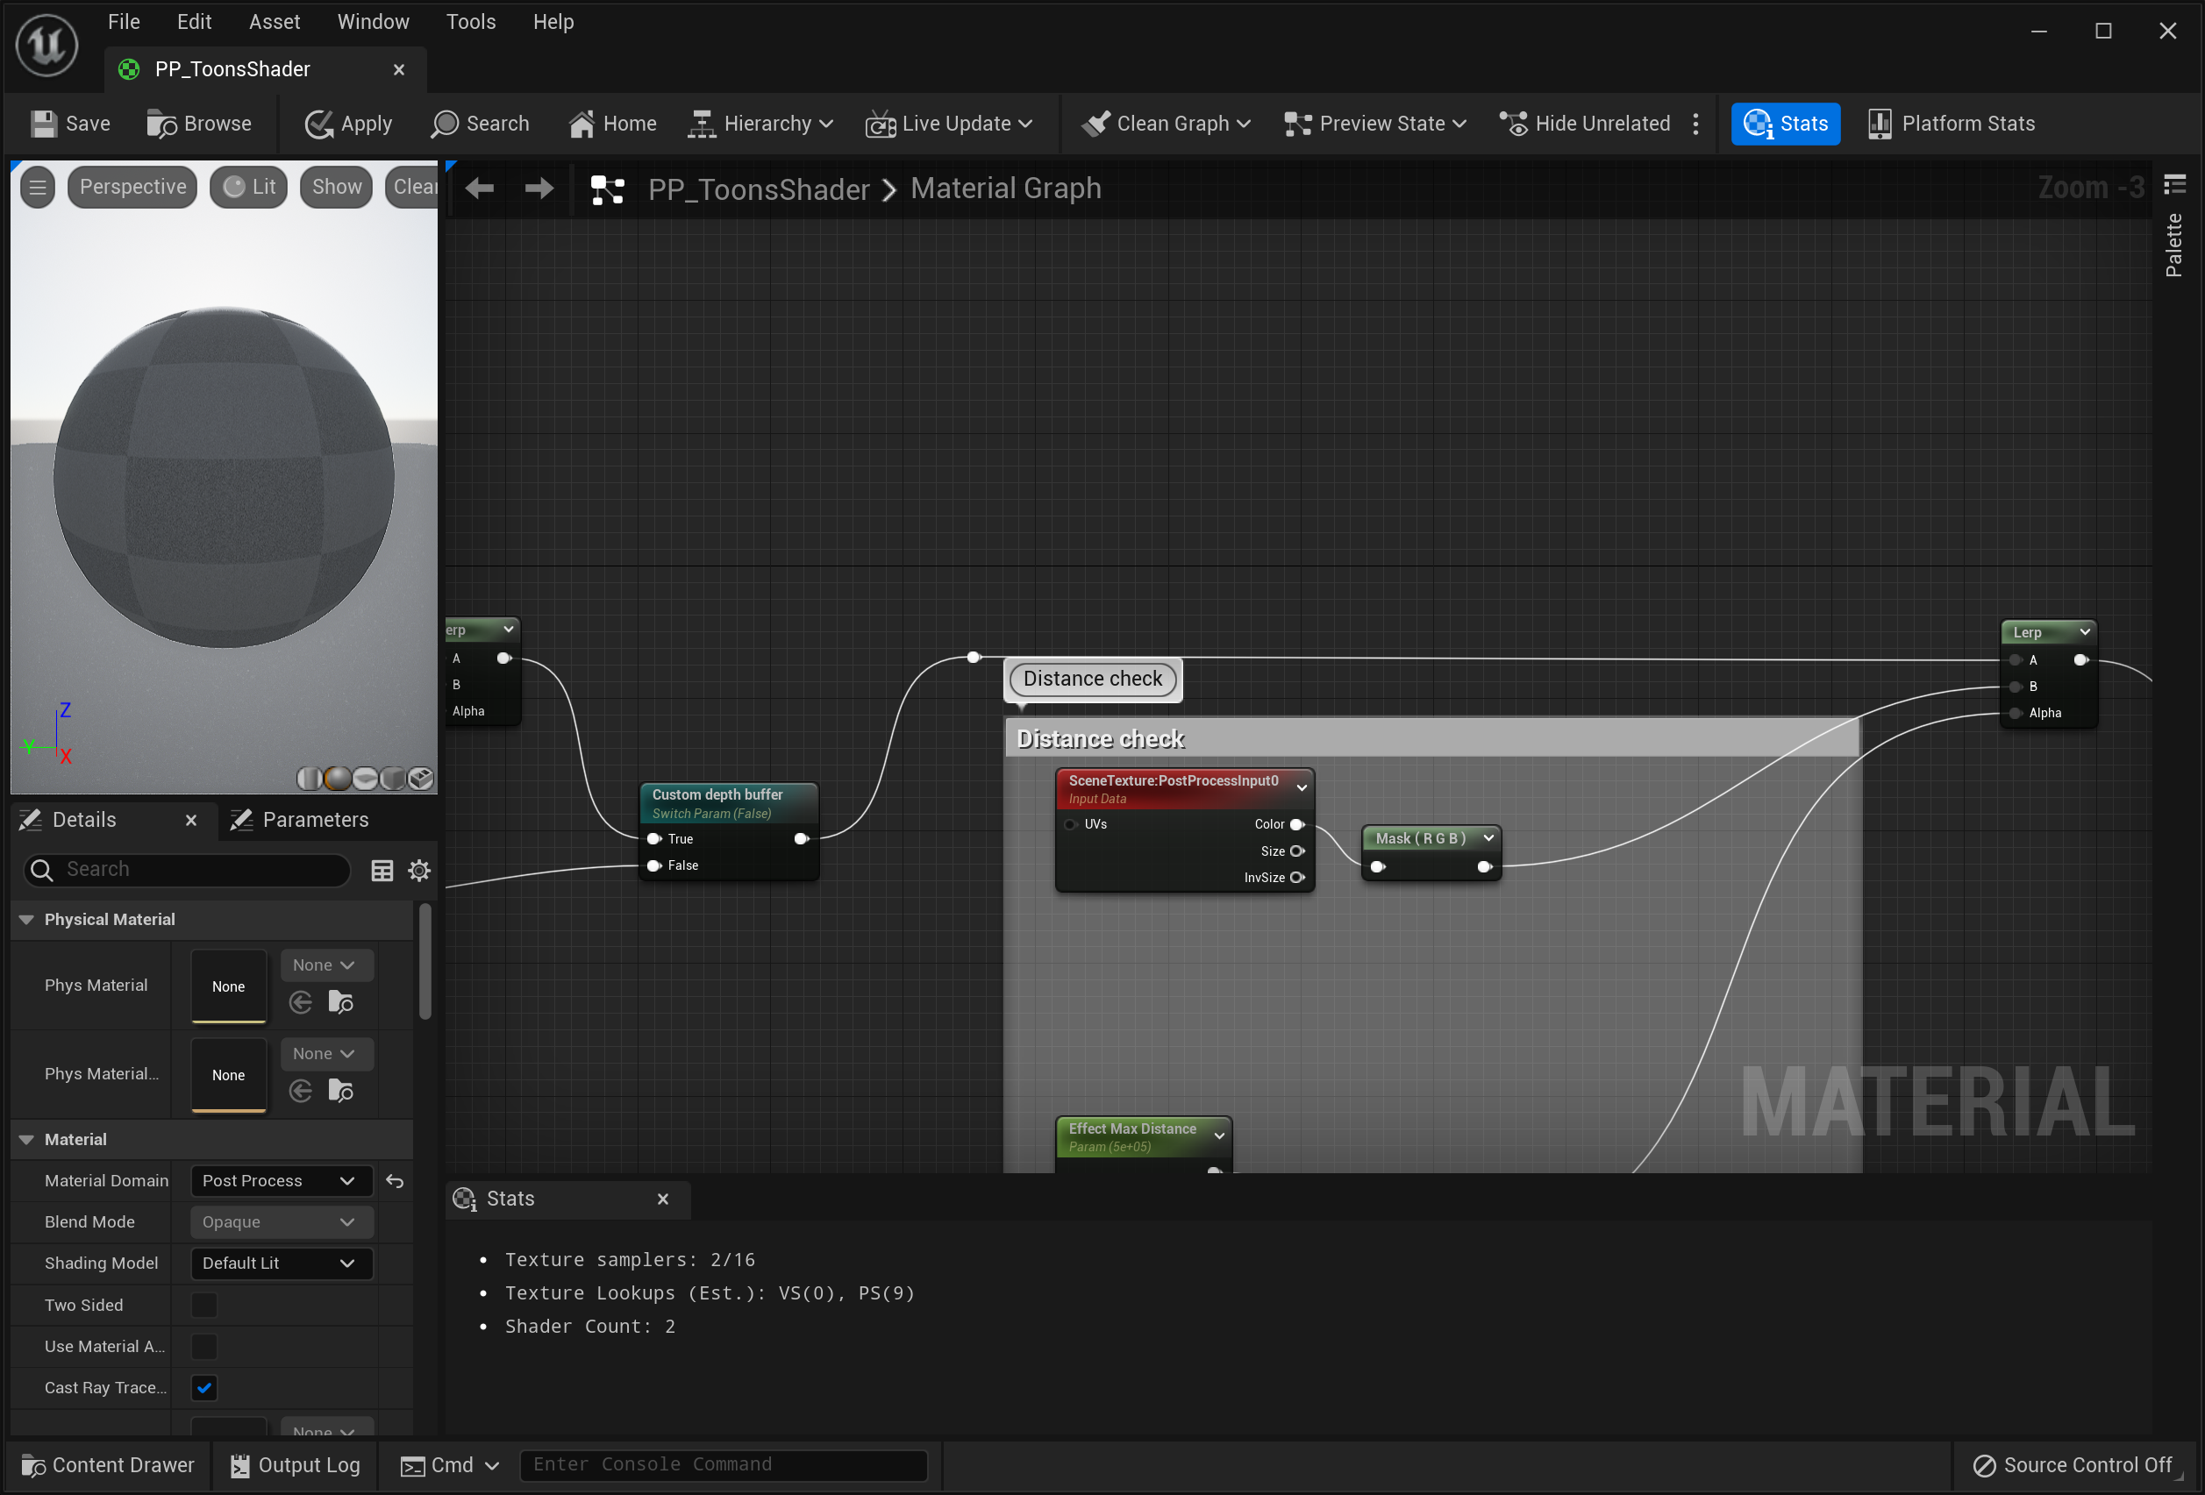Browse to Phys Material asset icon
Image resolution: width=2205 pixels, height=1495 pixels.
pos(340,1001)
